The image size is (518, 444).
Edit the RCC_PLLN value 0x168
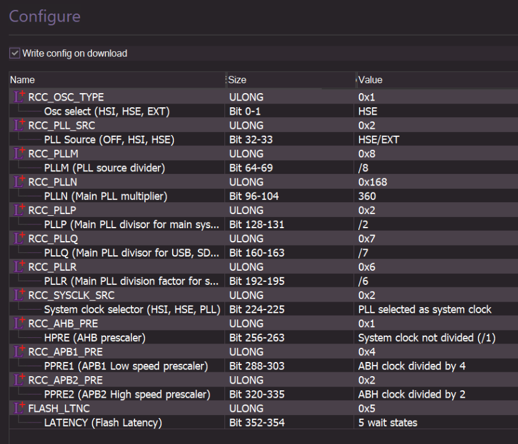[x=370, y=182]
